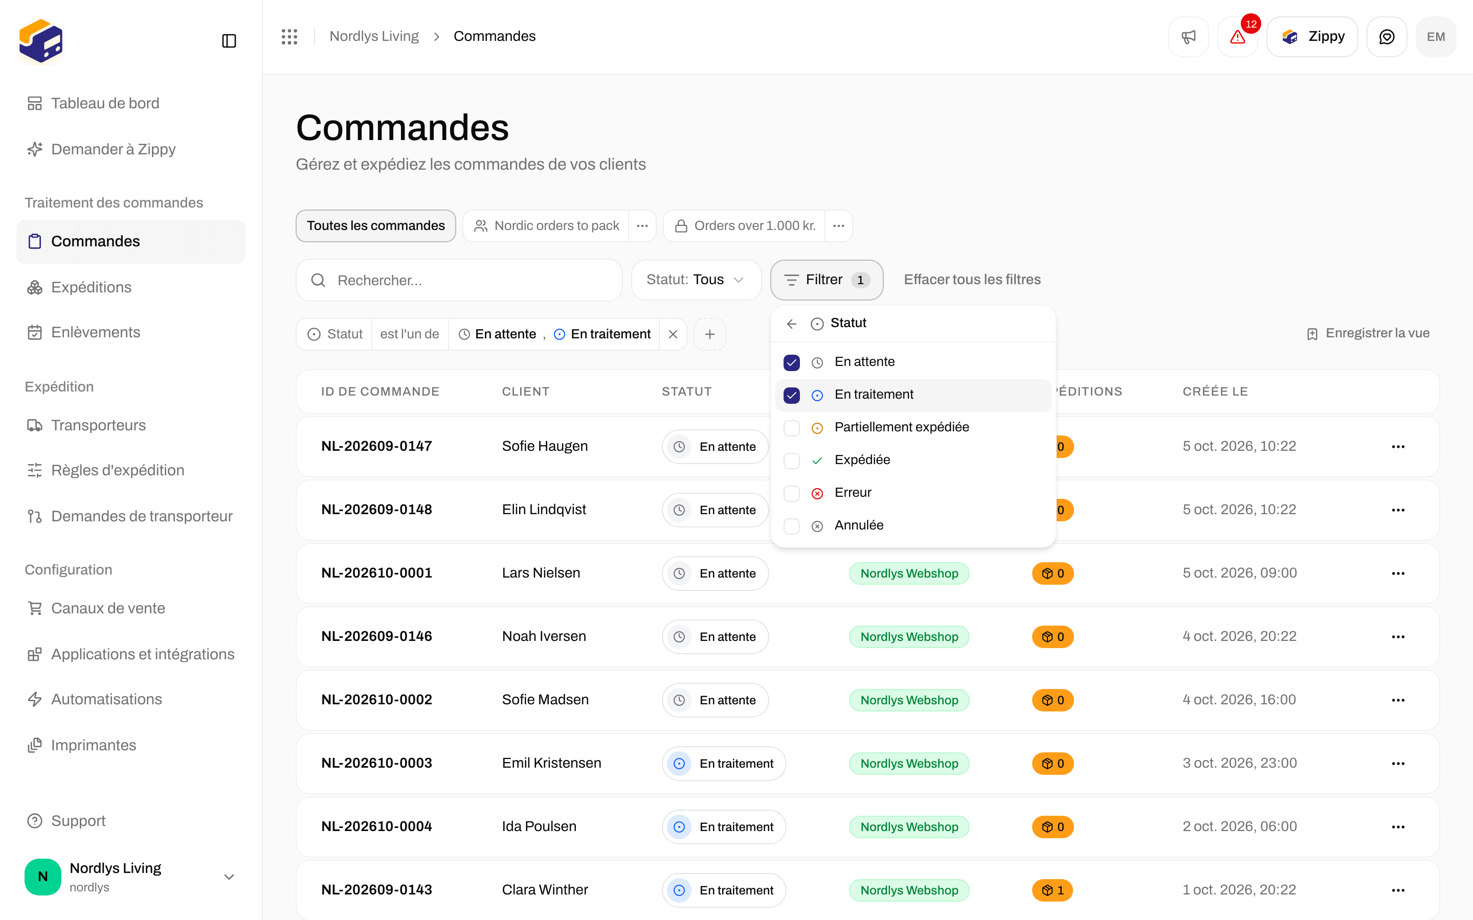Edit the filter values En attente, En traitement
Screen dimensions: 1473x920
554,334
